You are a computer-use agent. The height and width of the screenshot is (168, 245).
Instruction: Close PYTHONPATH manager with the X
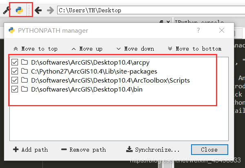[x=222, y=30]
